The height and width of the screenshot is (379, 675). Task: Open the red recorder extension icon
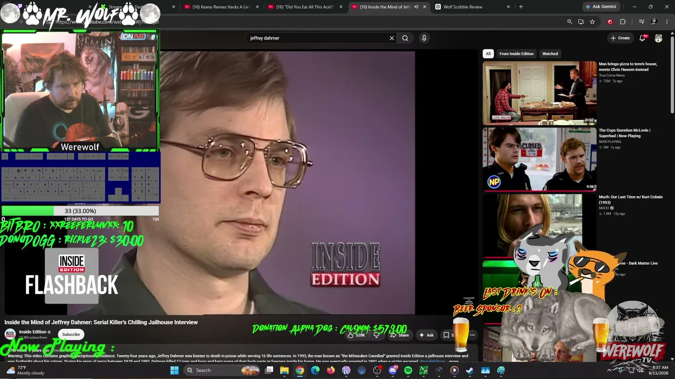tap(610, 22)
